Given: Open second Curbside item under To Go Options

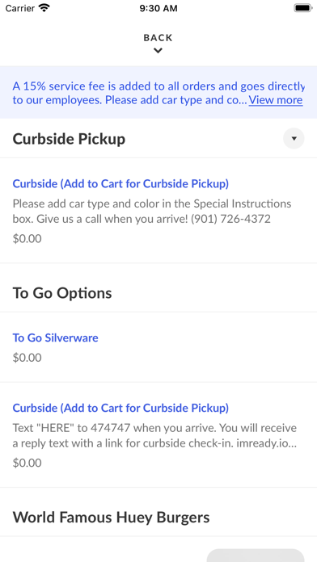Looking at the screenshot, I should (x=120, y=408).
